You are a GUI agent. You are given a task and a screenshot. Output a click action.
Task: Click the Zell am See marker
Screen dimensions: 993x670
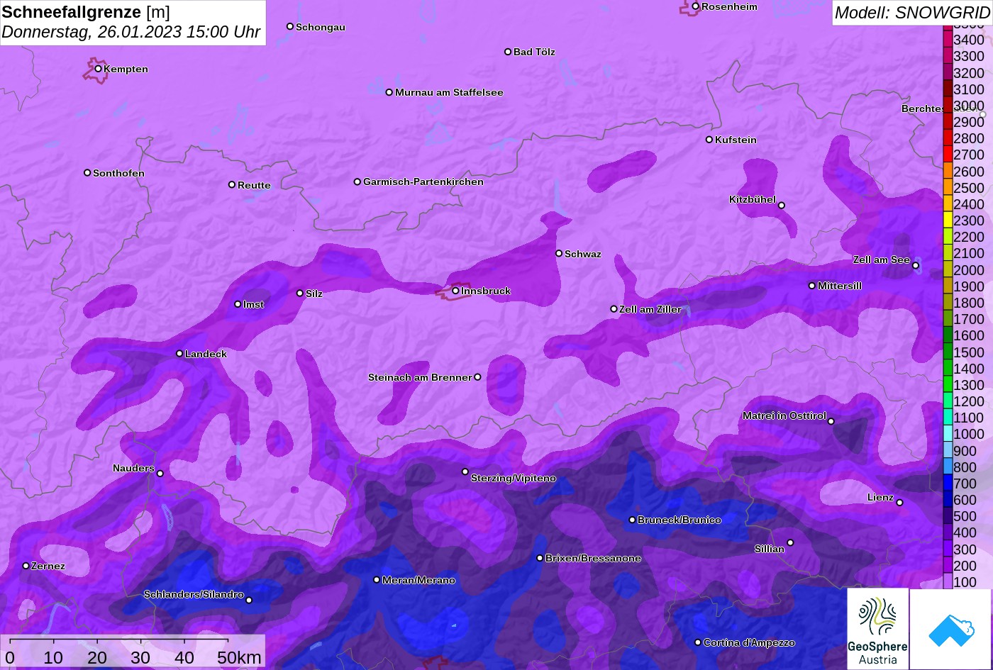click(916, 266)
